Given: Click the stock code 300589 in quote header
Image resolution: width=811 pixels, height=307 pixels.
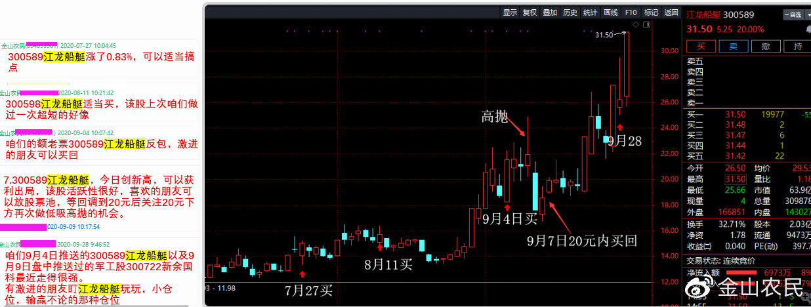Looking at the screenshot, I should [739, 15].
